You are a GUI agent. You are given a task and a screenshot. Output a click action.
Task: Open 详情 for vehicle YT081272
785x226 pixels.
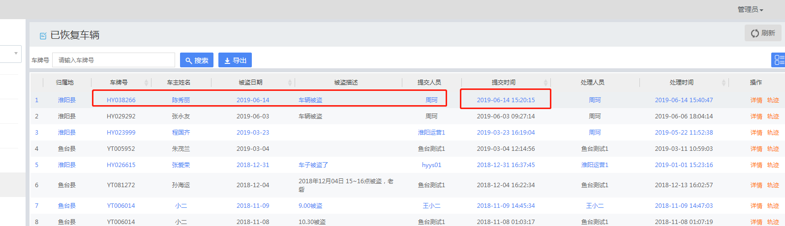756,185
